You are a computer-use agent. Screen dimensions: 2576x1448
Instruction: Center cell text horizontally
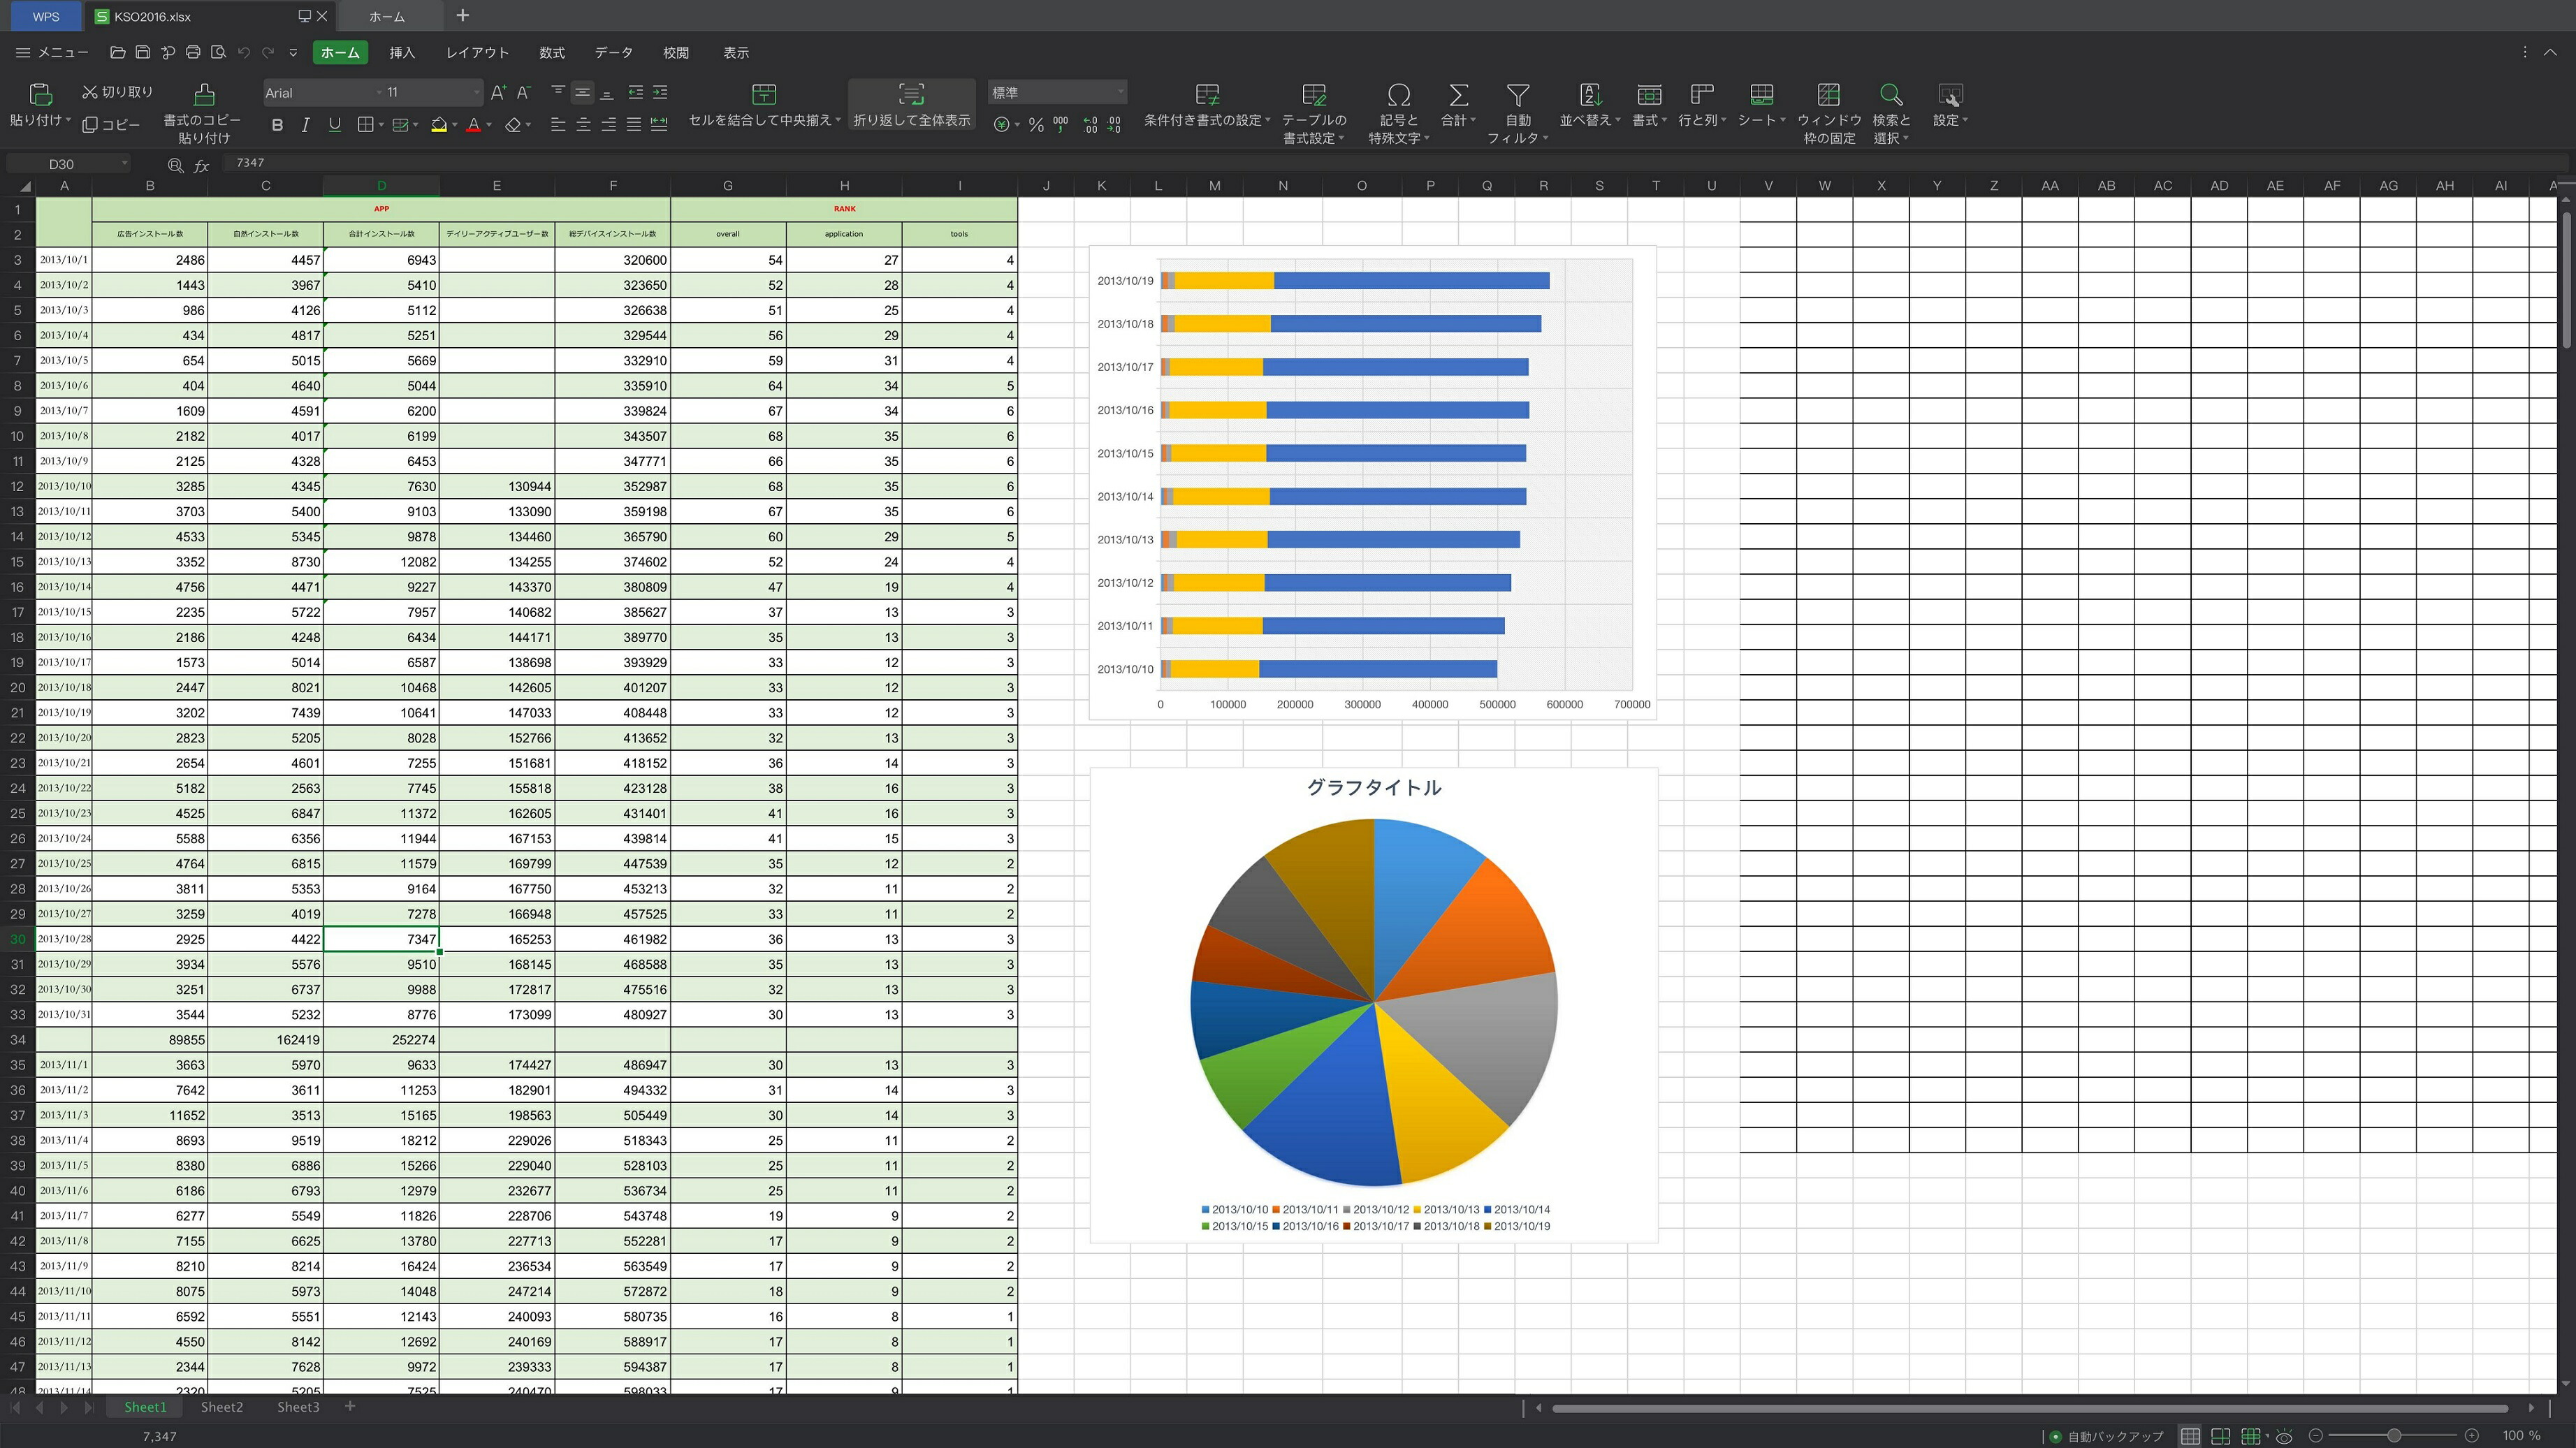pos(583,125)
